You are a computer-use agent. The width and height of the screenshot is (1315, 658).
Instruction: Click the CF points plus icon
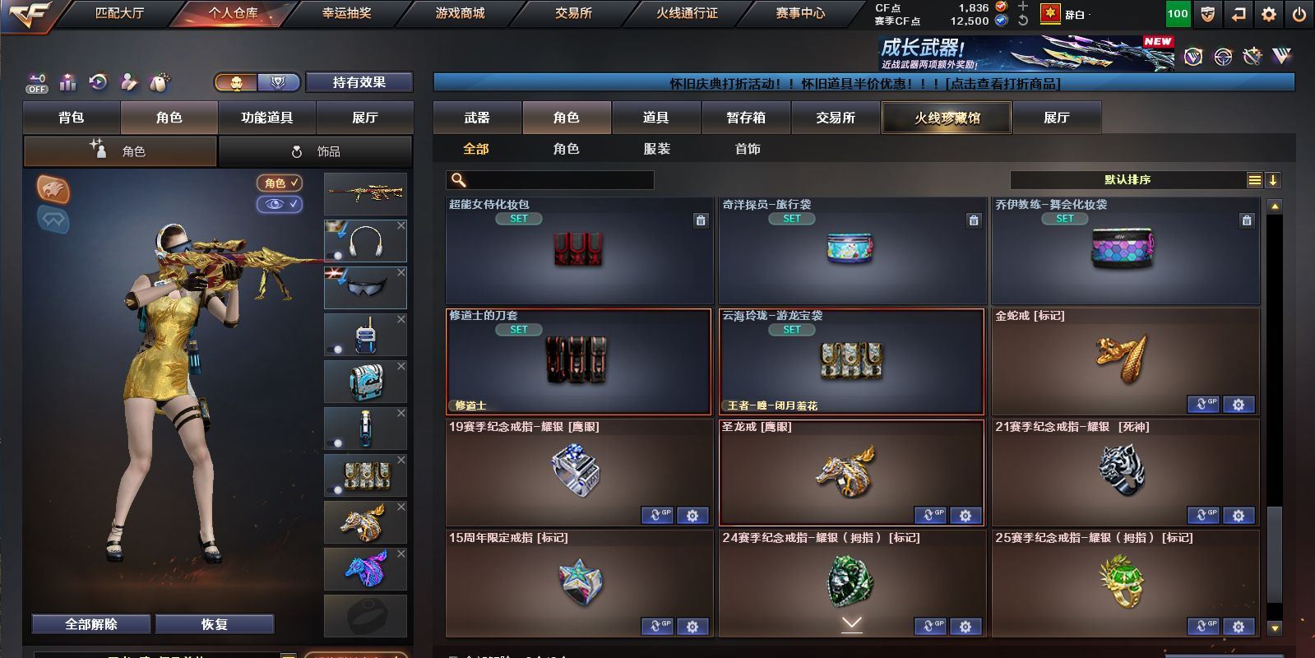[x=1022, y=7]
